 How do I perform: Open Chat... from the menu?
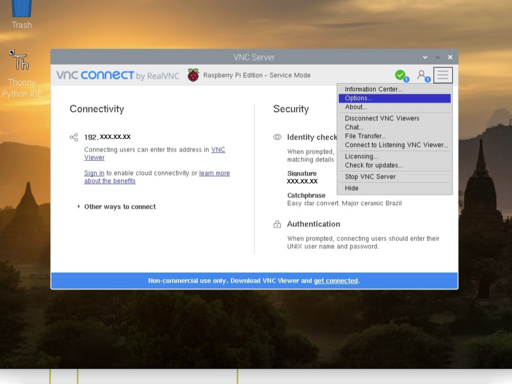pyautogui.click(x=394, y=127)
